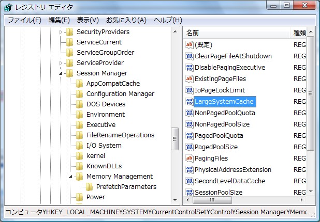The image size is (320, 222).
Task: Collapse the Session Manager tree node
Action: point(61,73)
